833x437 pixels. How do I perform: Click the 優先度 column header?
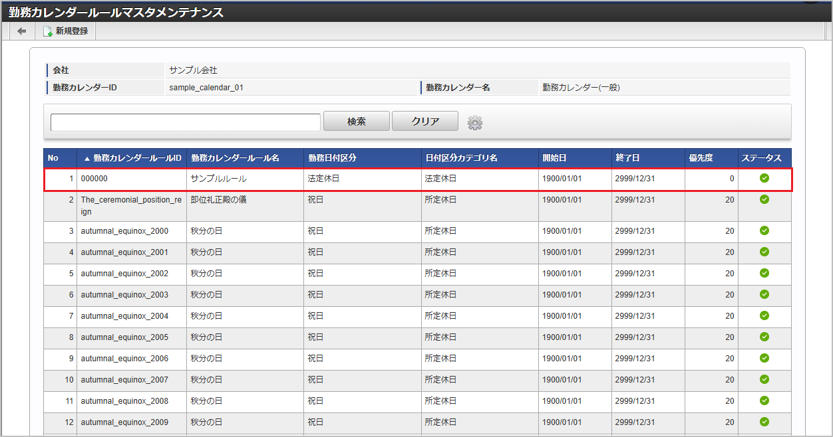tap(701, 158)
